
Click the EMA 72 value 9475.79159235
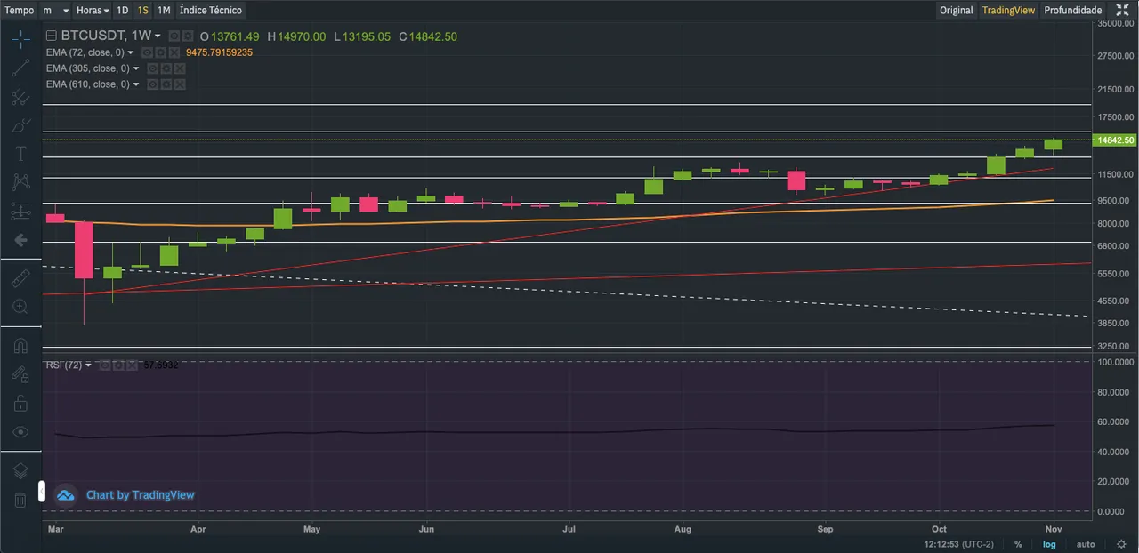(x=220, y=52)
